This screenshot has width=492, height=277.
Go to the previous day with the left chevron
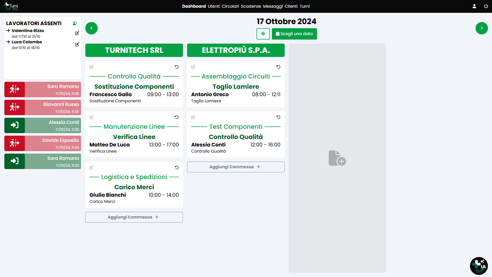click(x=91, y=28)
